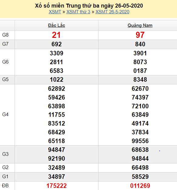Viewport: 177px width, 190px height.
Task: Select Đắc Lắc G5 number 1022
Action: (56, 80)
